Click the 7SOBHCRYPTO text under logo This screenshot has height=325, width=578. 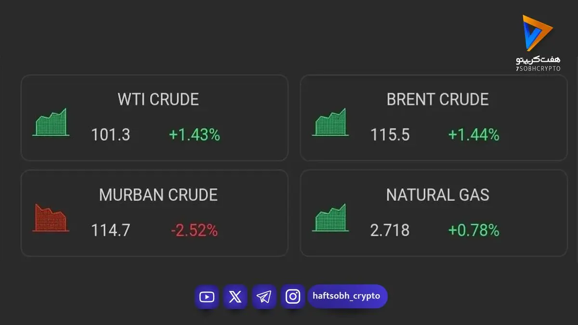tap(538, 69)
